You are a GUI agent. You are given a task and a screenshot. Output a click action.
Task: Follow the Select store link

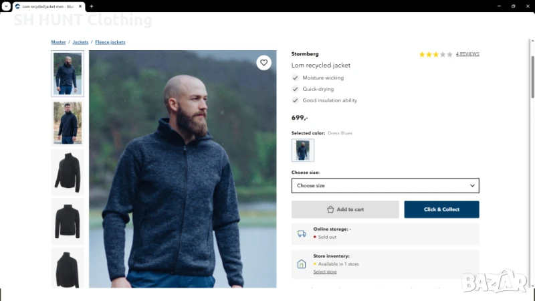click(325, 272)
